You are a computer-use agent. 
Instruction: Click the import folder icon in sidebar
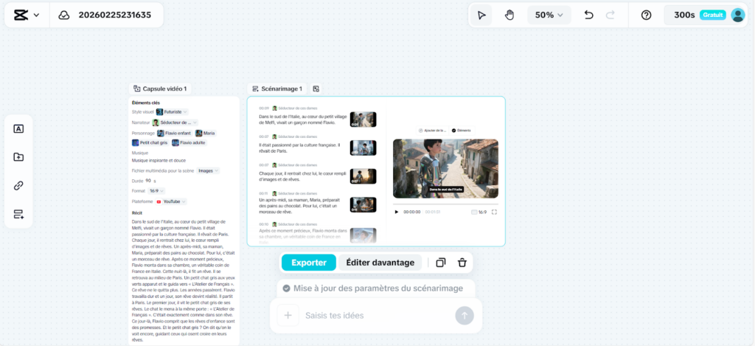click(18, 157)
